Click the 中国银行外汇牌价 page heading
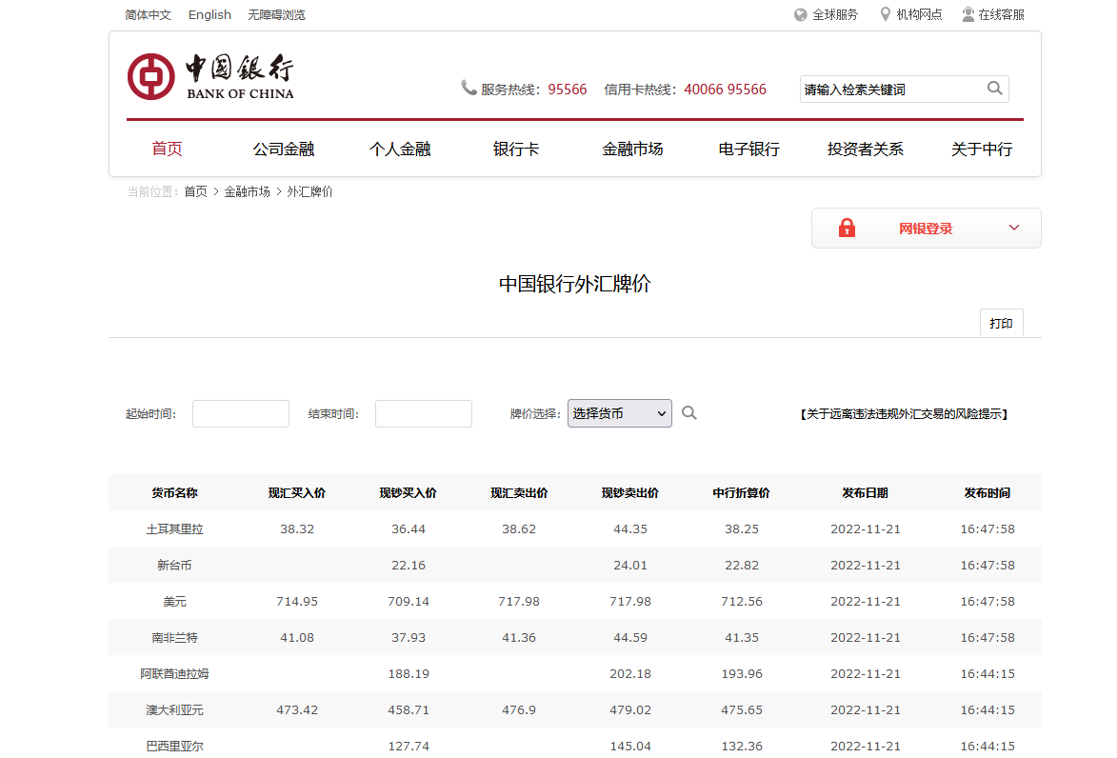Viewport: 1117px width, 758px height. click(x=575, y=284)
